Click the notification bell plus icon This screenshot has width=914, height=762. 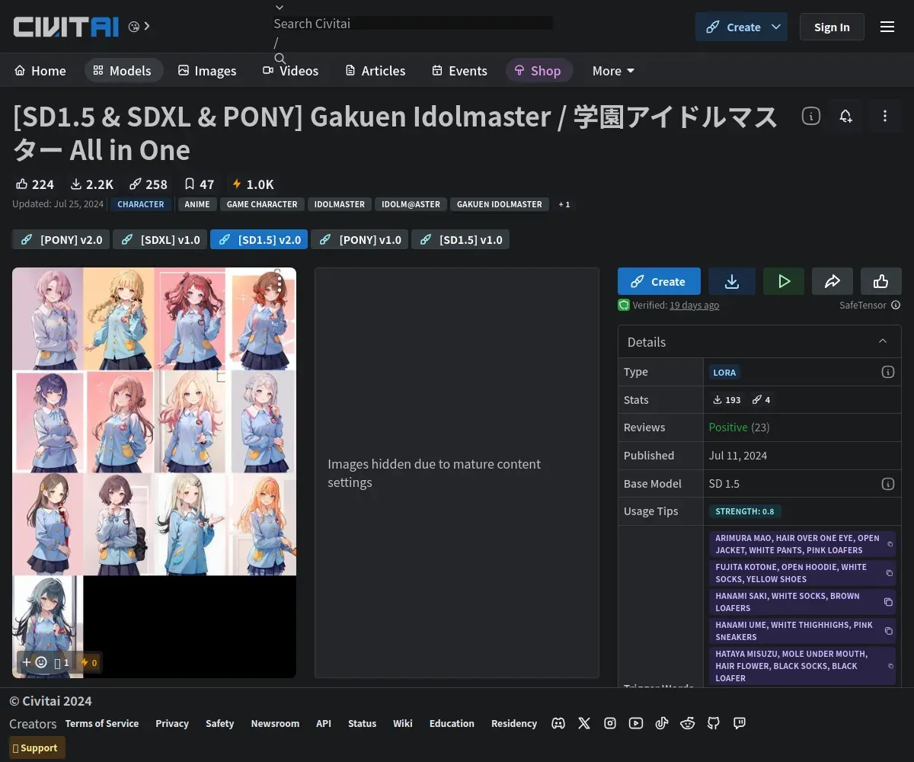point(845,116)
